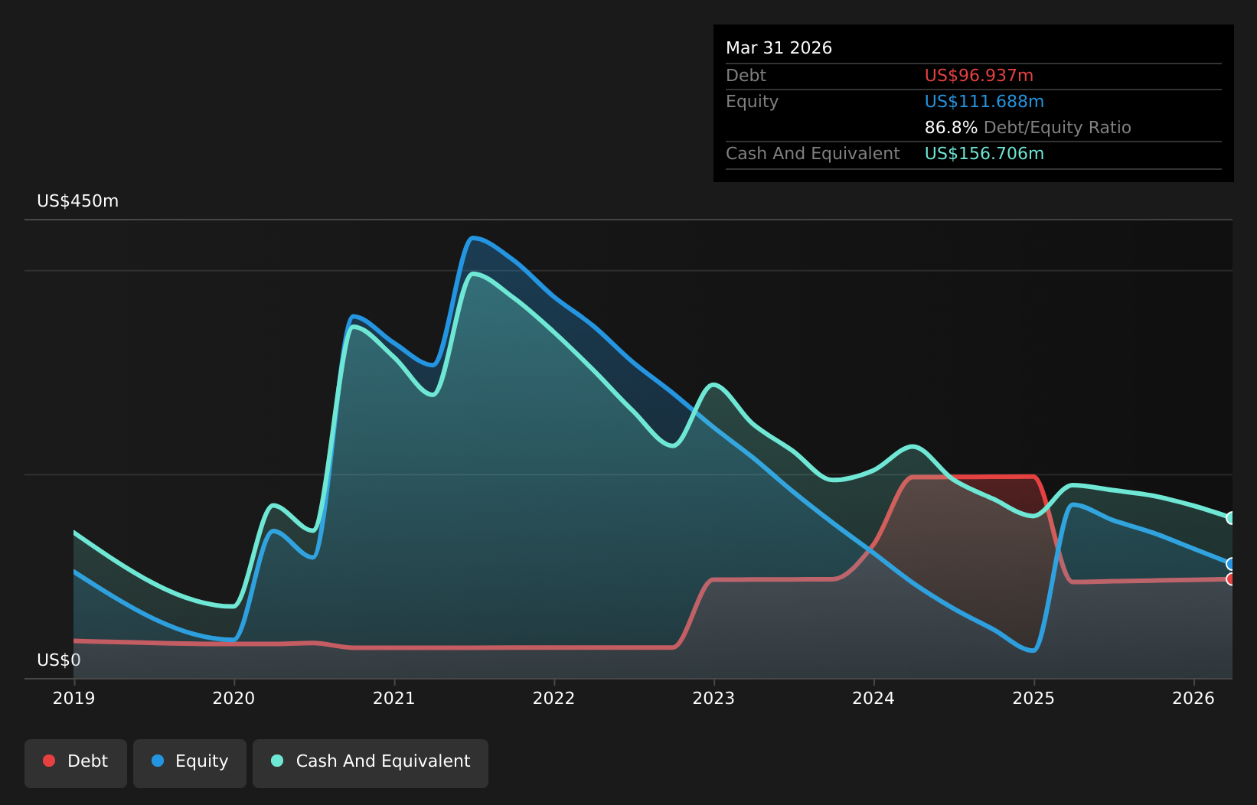Click the red Debt legend dot
1257x805 pixels.
coord(49,761)
